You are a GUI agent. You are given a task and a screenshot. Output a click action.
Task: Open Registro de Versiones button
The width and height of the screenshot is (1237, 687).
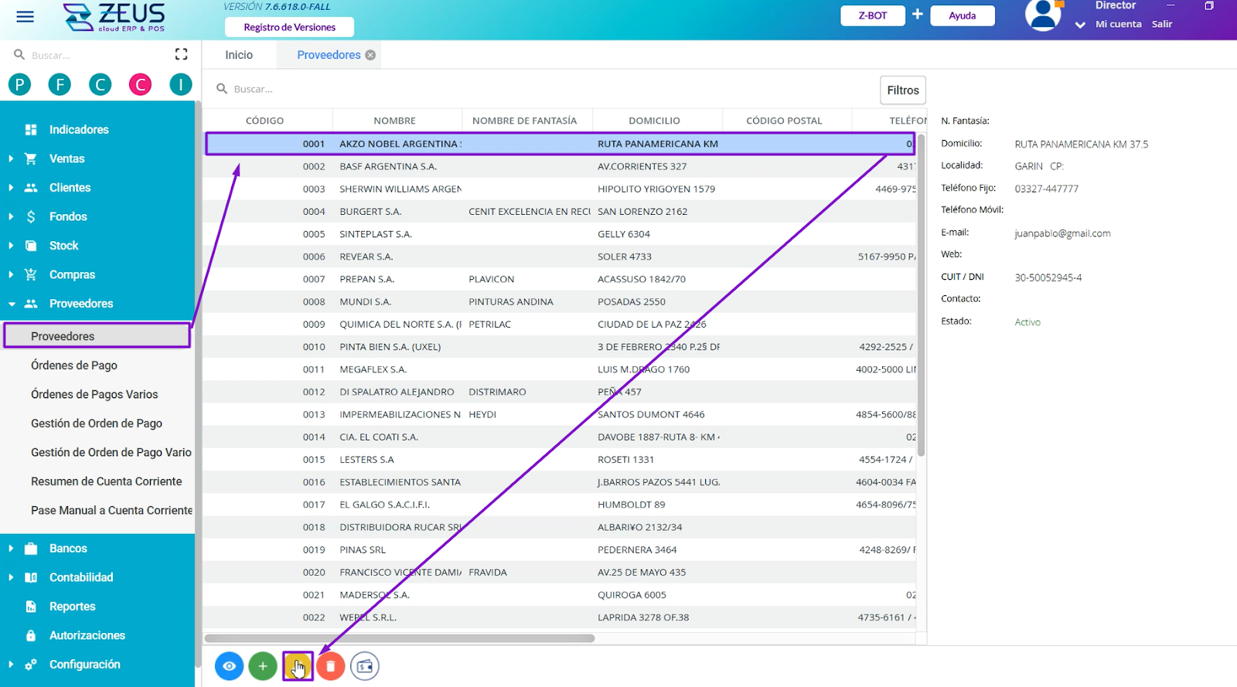click(x=289, y=27)
